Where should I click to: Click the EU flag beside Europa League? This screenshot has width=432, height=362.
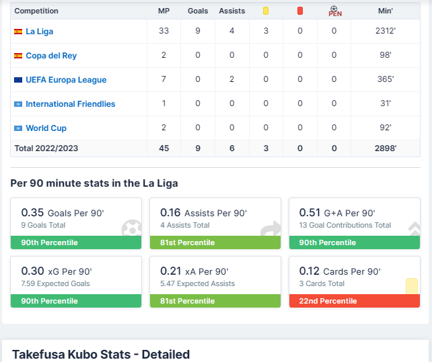tap(18, 80)
